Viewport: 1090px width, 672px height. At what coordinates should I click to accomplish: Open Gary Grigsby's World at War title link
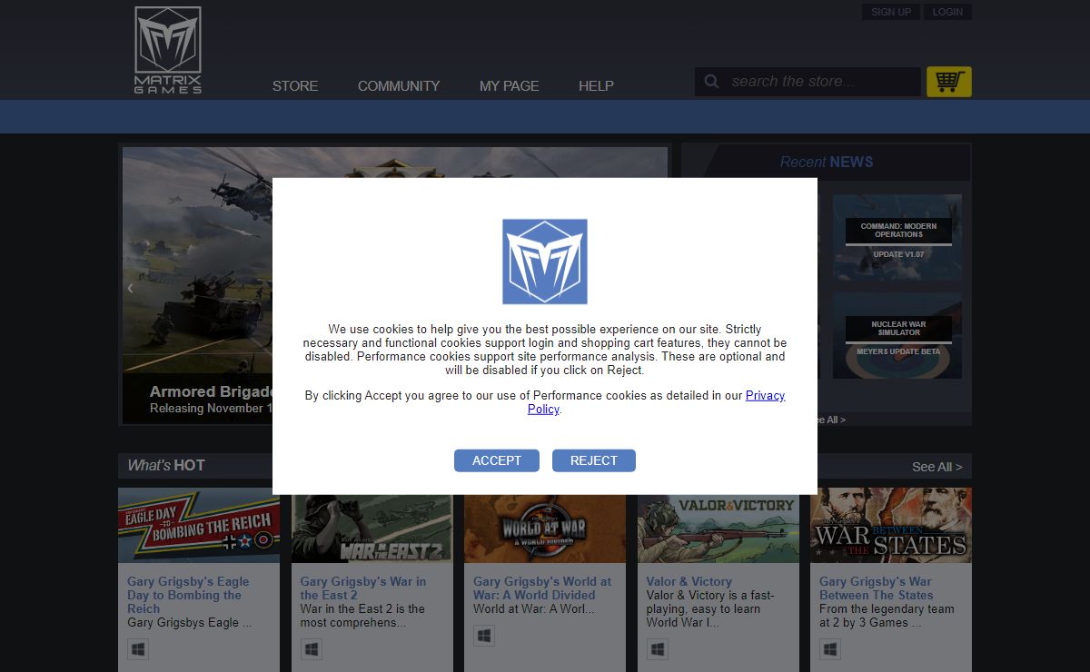(x=542, y=588)
